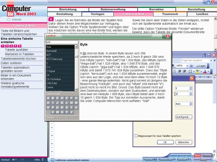Jump to letter W in Lexikon
Screen dimensions: 217x162
pyautogui.click(x=57, y=112)
